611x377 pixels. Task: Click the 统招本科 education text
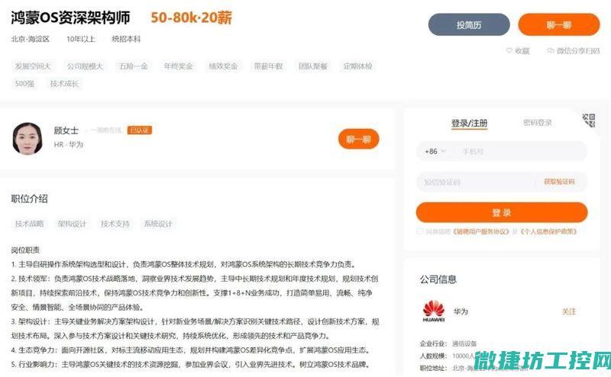point(126,39)
